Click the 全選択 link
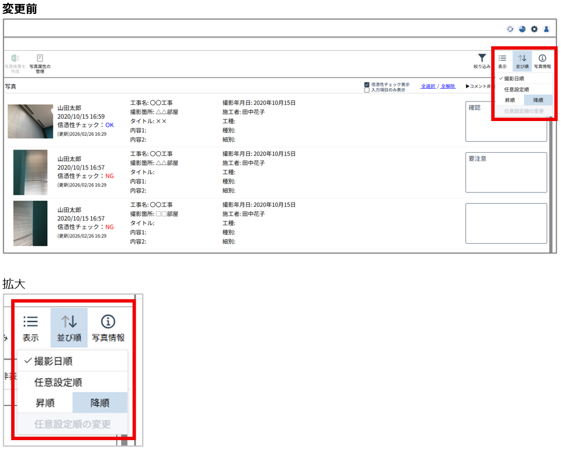This screenshot has height=449, width=561. (x=428, y=86)
